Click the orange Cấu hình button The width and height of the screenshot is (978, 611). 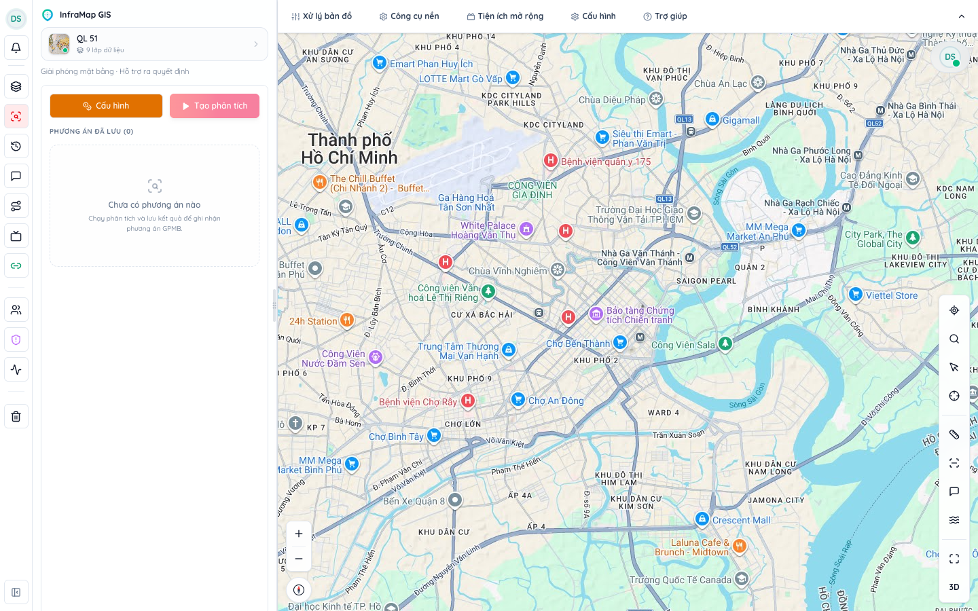point(106,106)
